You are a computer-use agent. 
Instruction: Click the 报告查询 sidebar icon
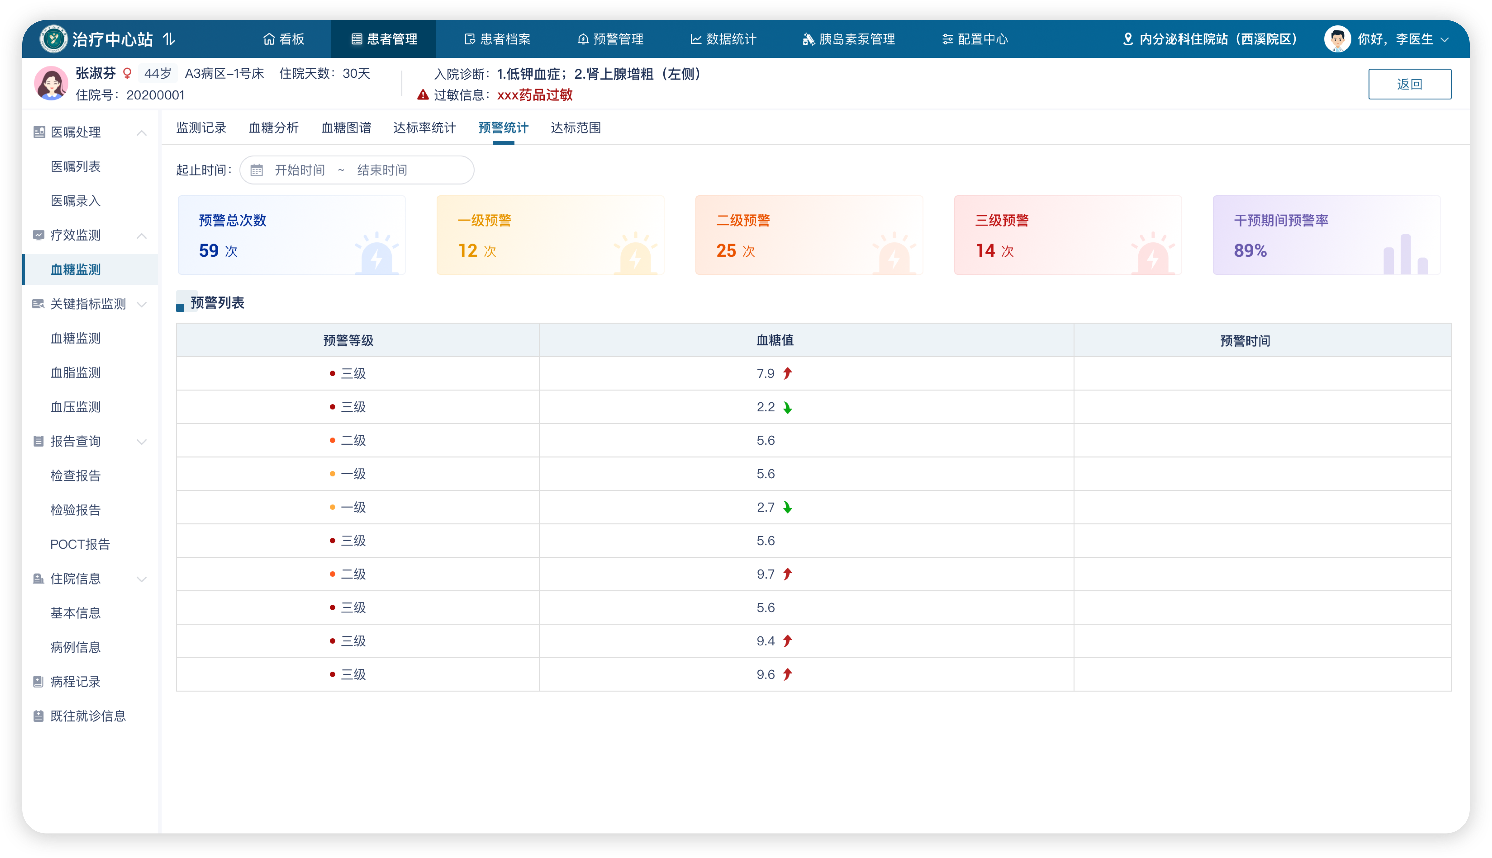[39, 441]
